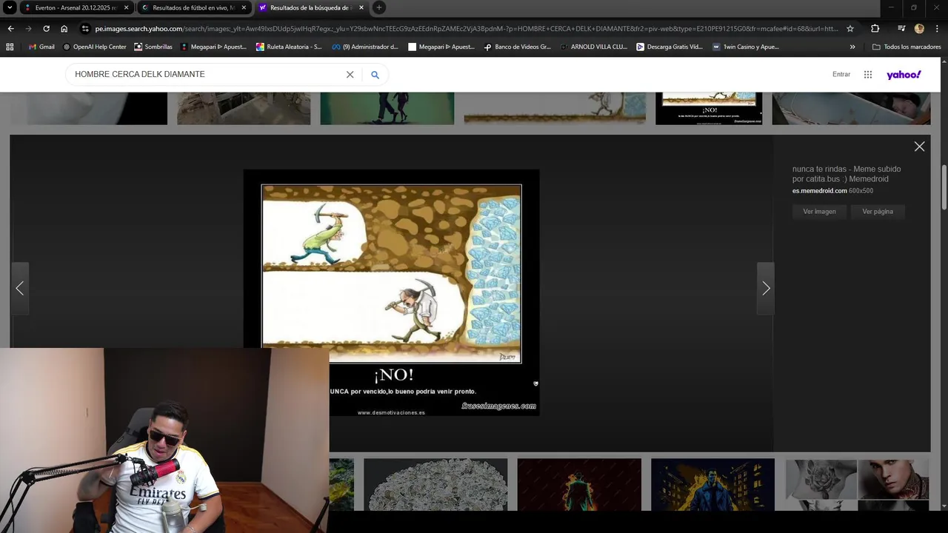Open the Sombrillas bookmark
948x533 pixels.
153,47
